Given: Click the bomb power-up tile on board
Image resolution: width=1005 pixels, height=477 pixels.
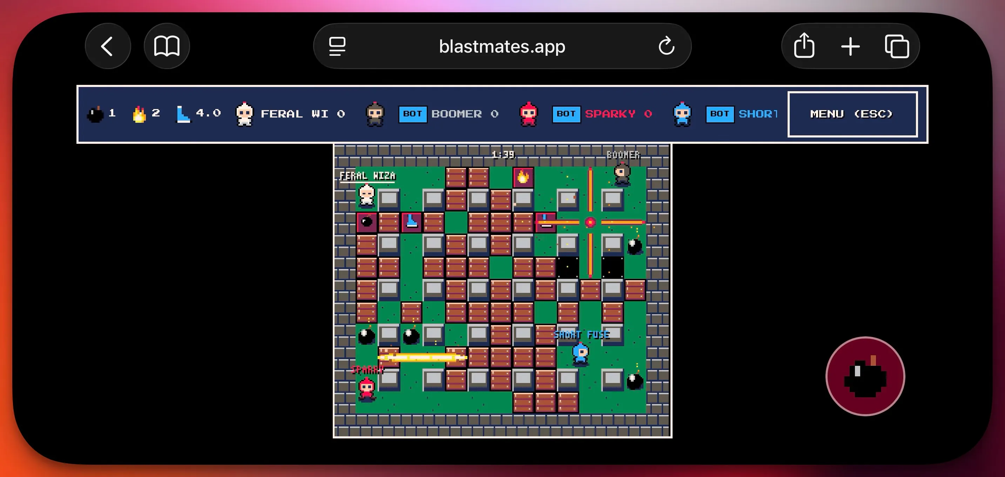Looking at the screenshot, I should click(x=367, y=222).
